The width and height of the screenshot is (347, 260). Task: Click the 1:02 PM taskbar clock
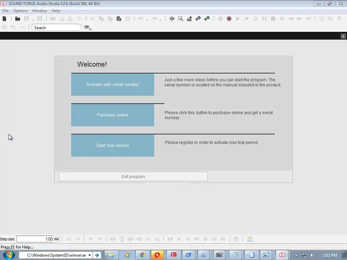[330, 255]
